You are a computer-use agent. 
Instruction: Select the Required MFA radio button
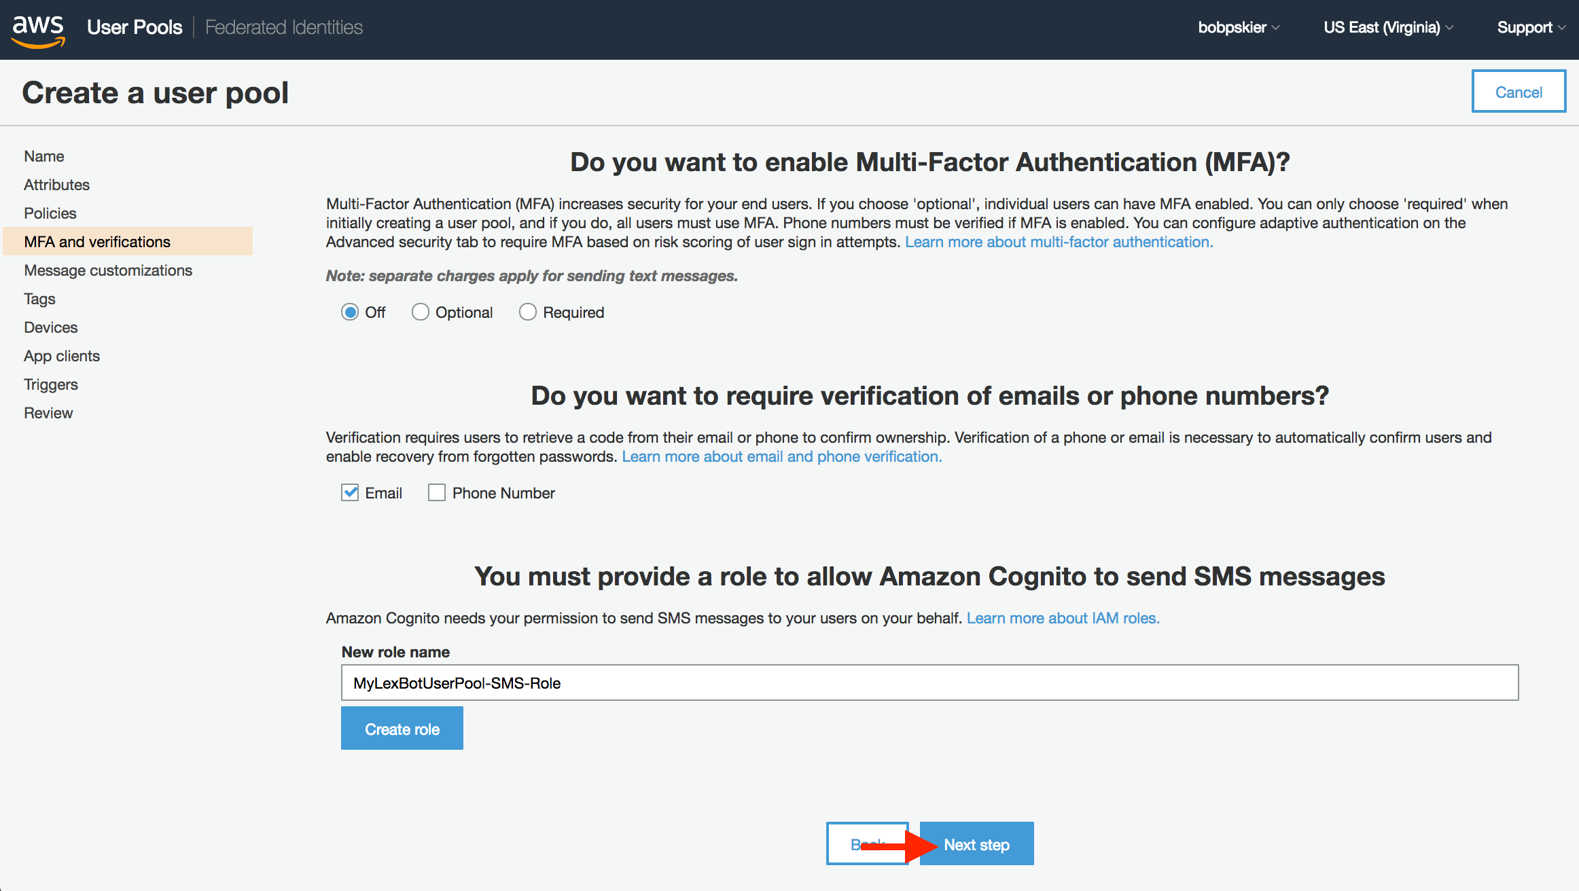click(x=528, y=312)
